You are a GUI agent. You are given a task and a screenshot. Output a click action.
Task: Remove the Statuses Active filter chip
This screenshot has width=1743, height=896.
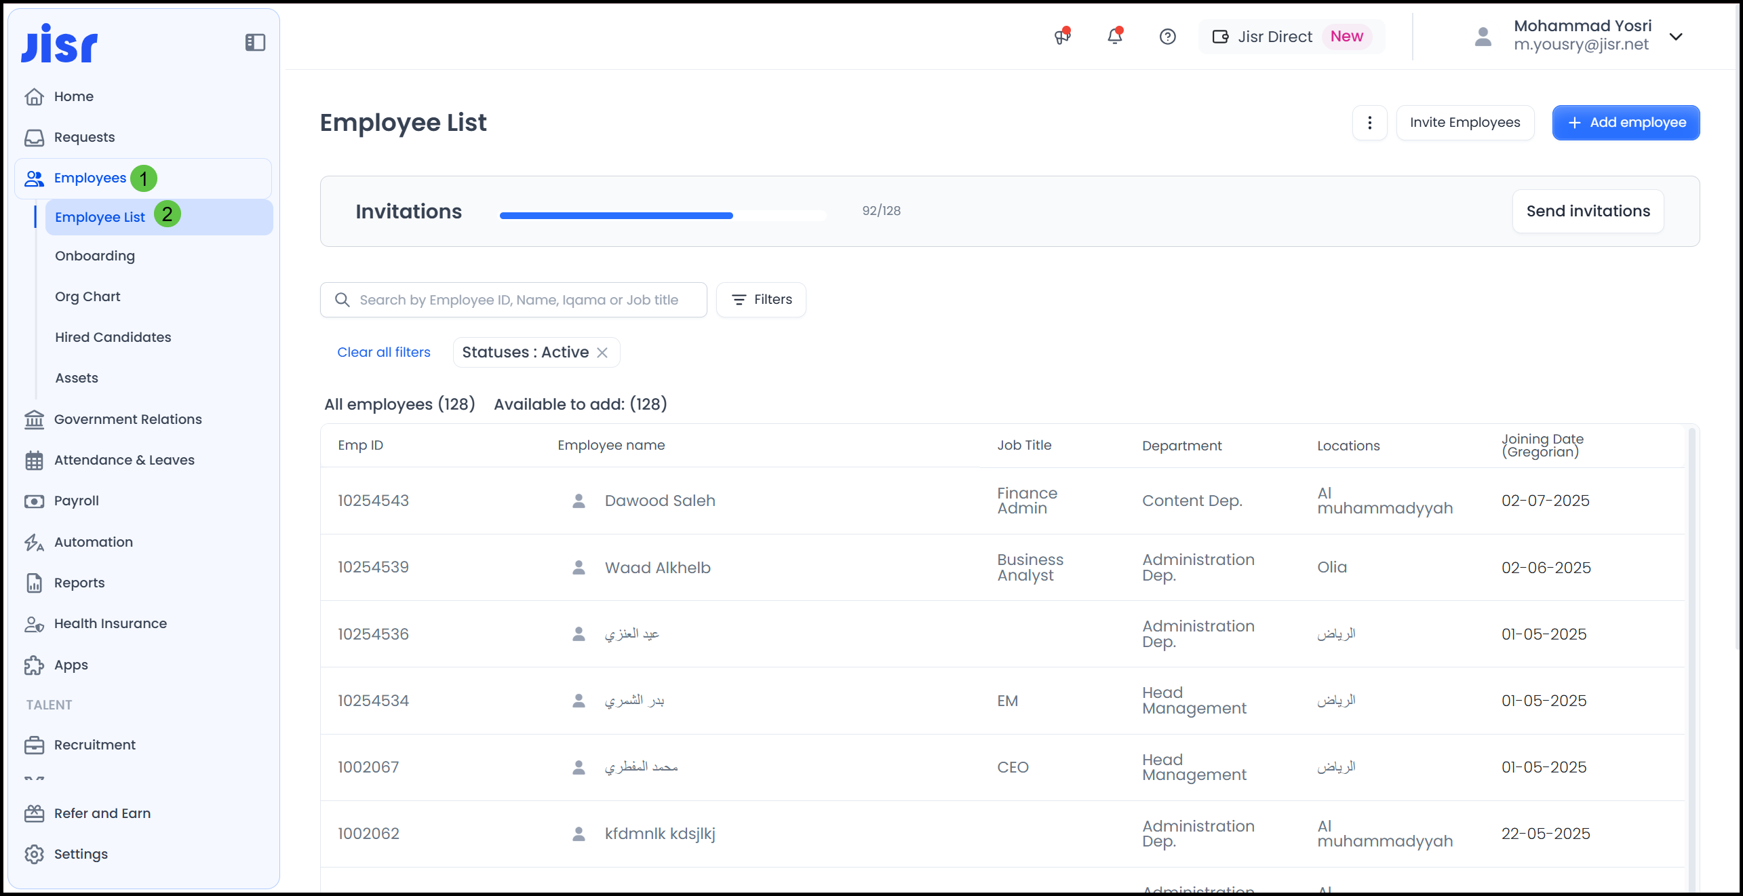coord(602,353)
